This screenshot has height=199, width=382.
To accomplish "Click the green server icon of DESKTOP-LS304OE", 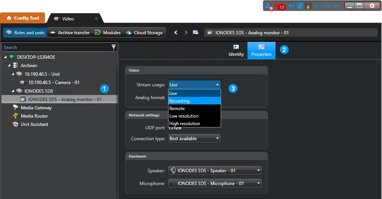I will pos(12,57).
